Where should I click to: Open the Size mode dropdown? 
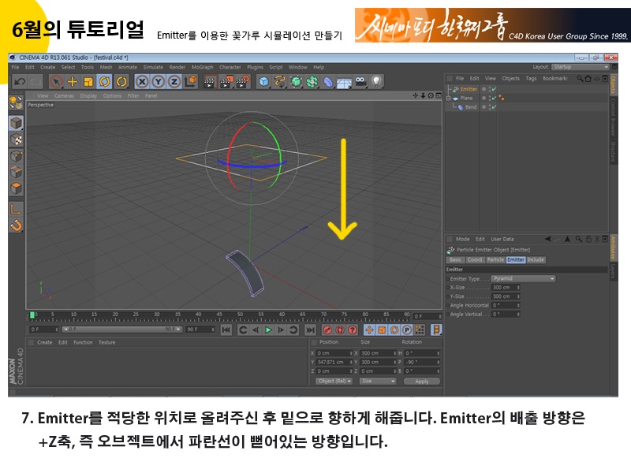tap(378, 381)
